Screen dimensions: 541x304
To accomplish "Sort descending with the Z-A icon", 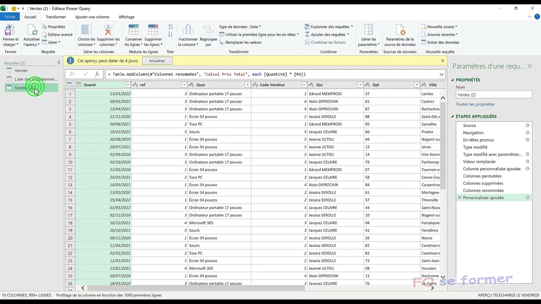I will point(170,35).
